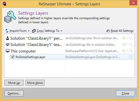The image size is (139, 101).
Task: Click the sln.DotSettings.User file description text
Action: coord(92,38)
